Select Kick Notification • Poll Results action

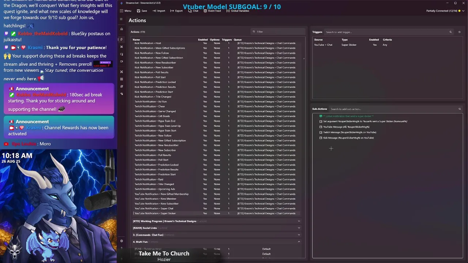(216, 72)
